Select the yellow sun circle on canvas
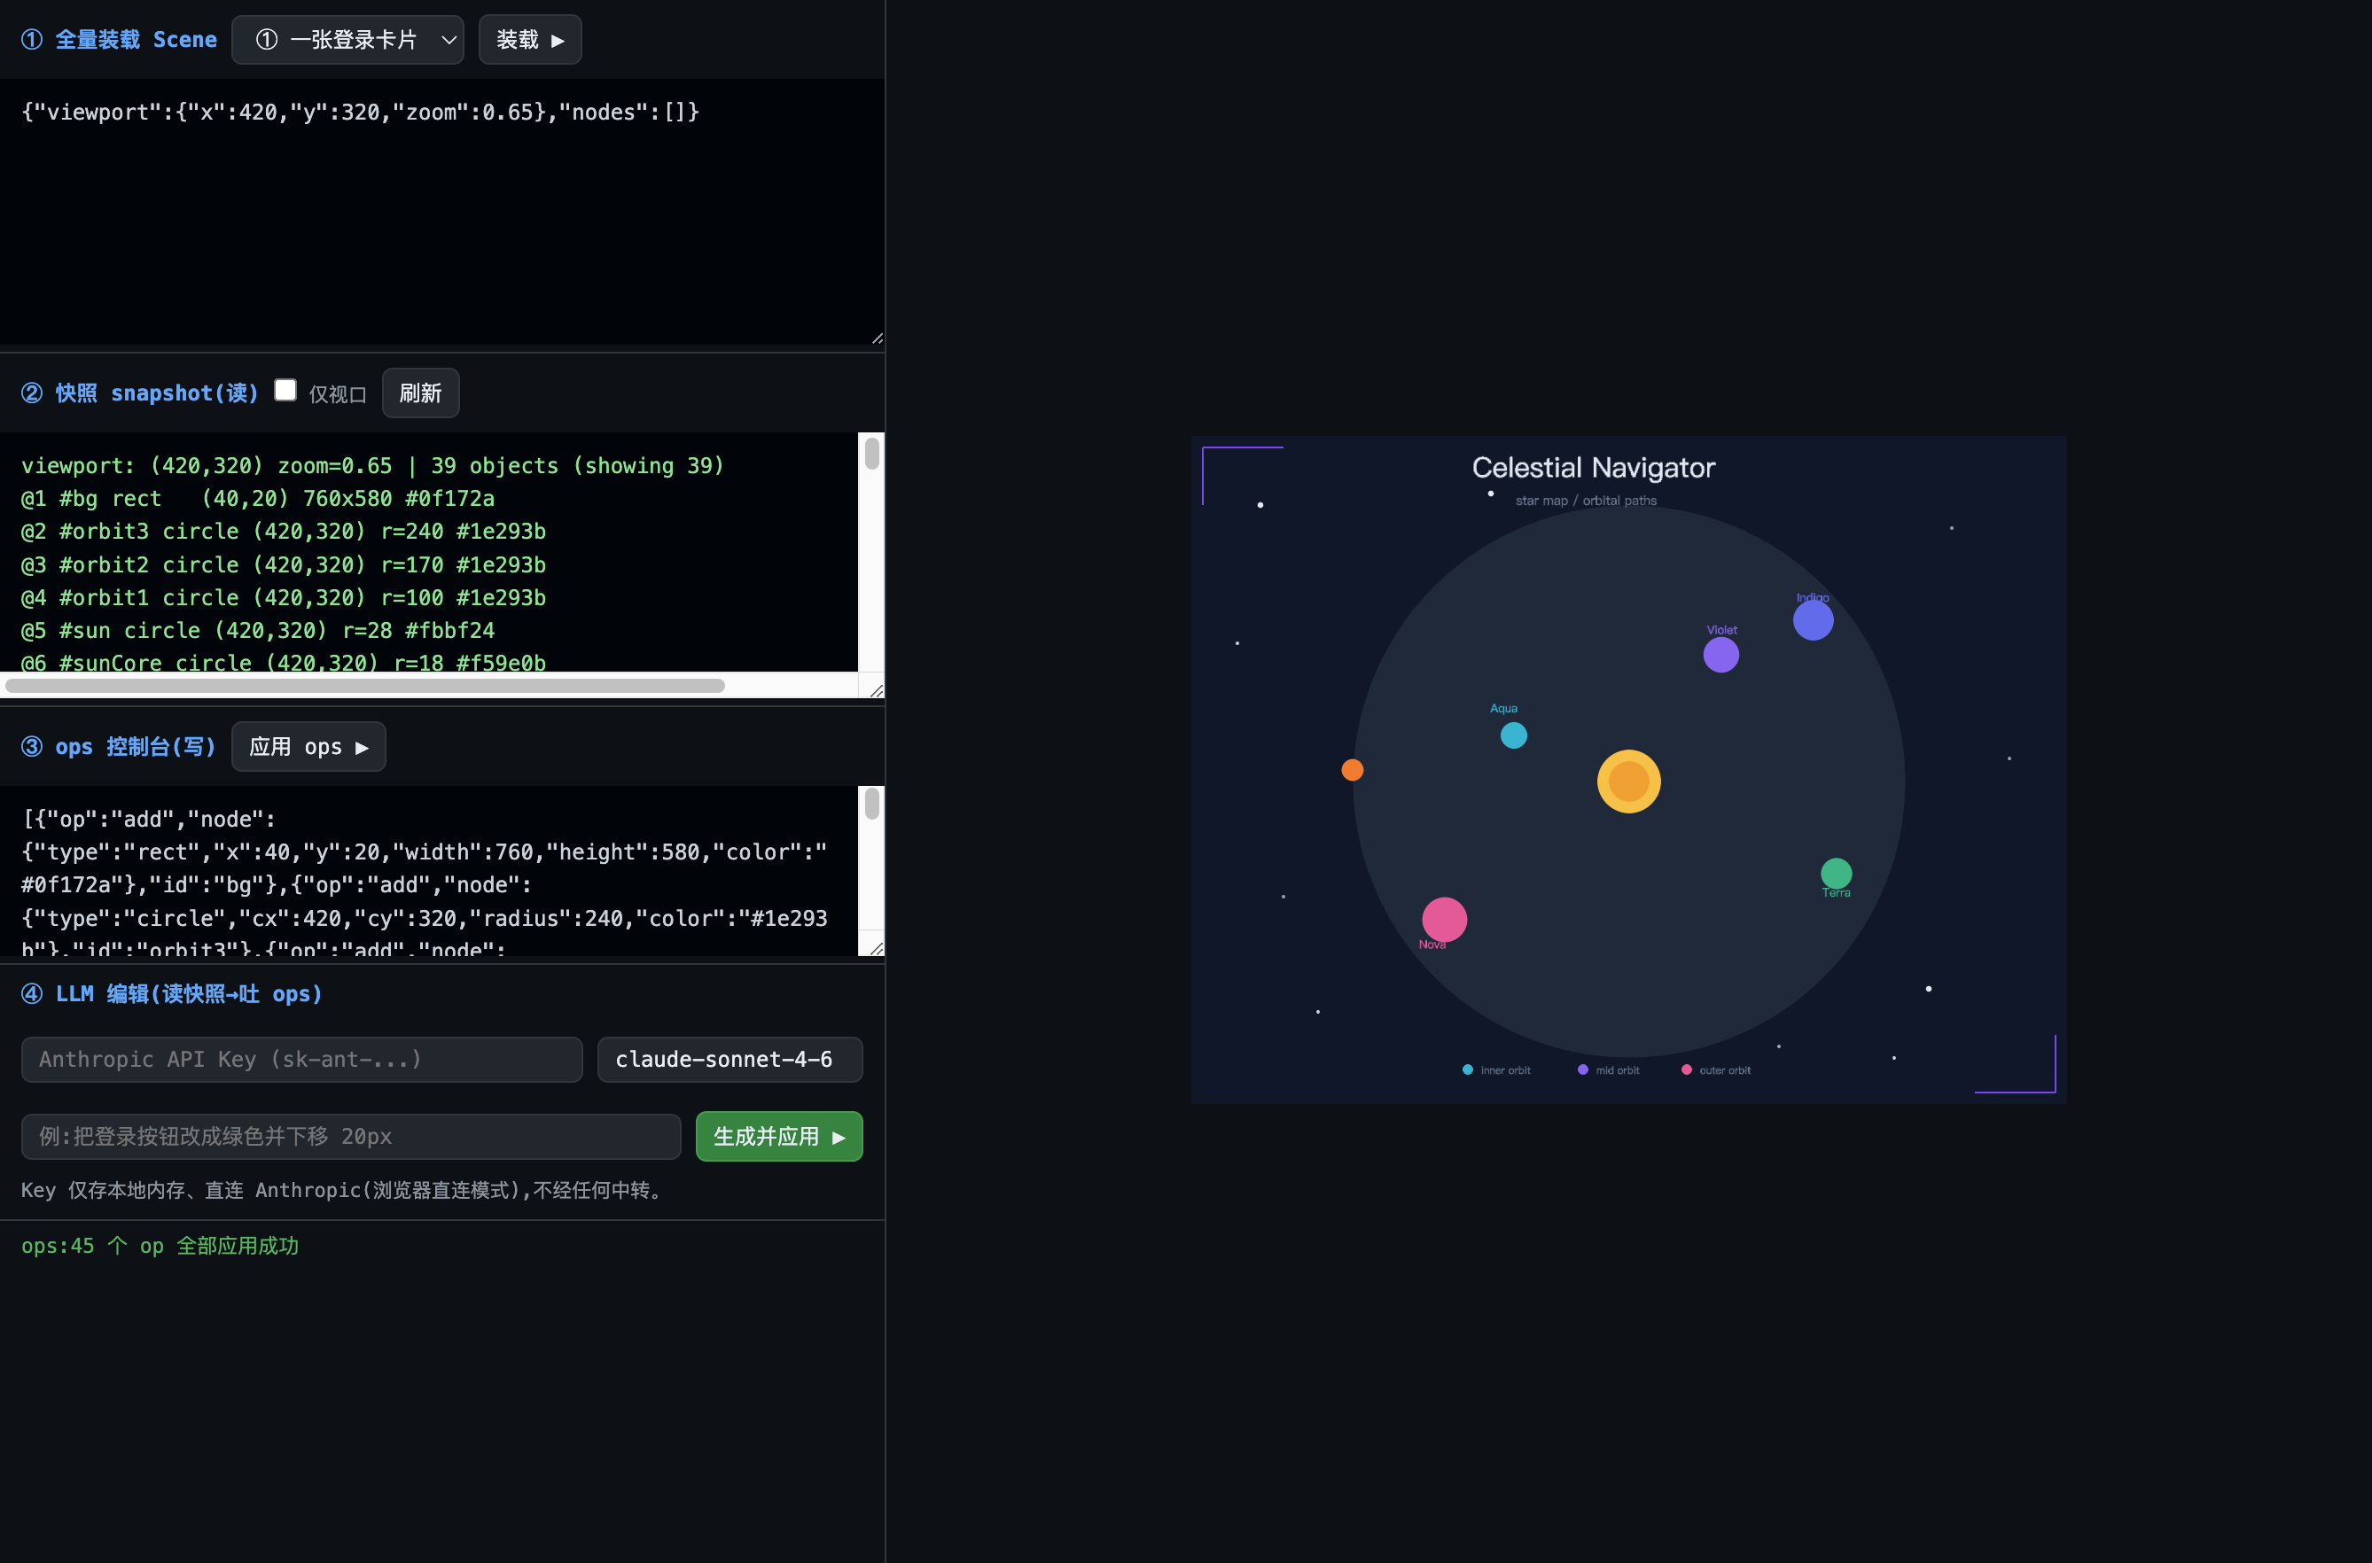 pyautogui.click(x=1628, y=781)
